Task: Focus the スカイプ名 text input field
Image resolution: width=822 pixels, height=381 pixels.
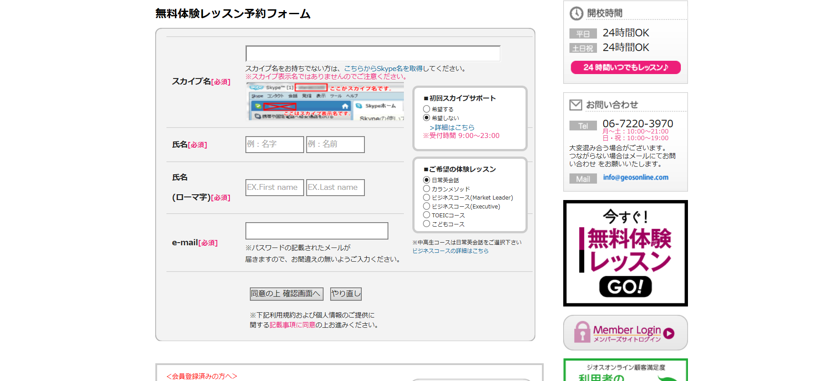Action: 373,54
